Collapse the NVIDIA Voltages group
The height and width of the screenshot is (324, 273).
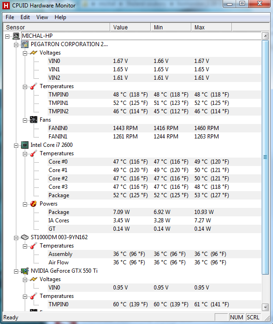25,280
